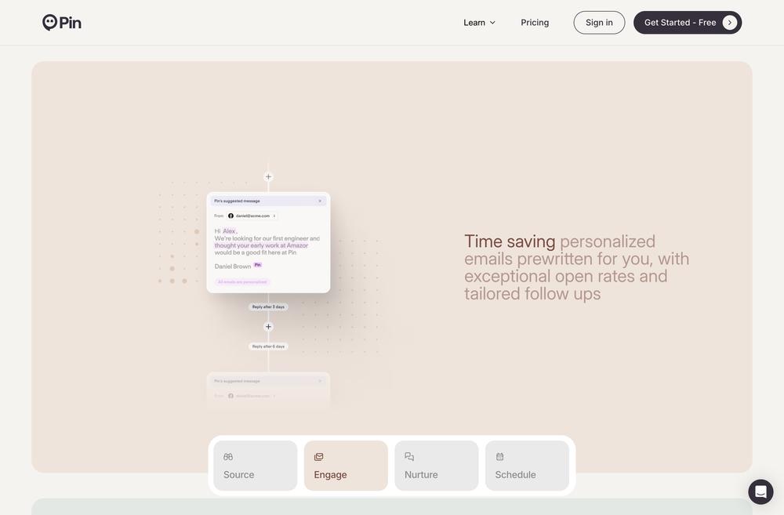Expand the Learn dropdown menu
This screenshot has height=515, width=784.
point(479,23)
